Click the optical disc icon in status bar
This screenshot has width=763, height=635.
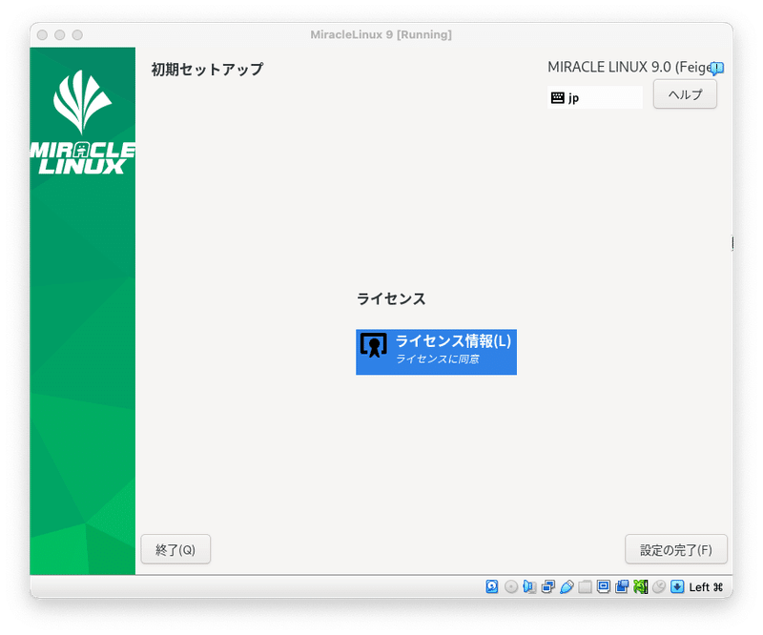511,586
